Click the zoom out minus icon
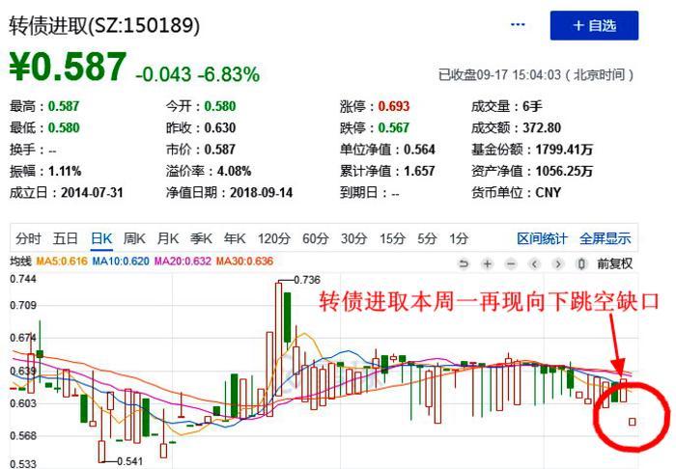The image size is (676, 469). pyautogui.click(x=511, y=263)
